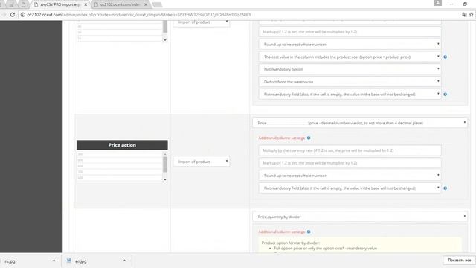
Task: Expand the Not mandatory option dropdown
Action: 350,69
